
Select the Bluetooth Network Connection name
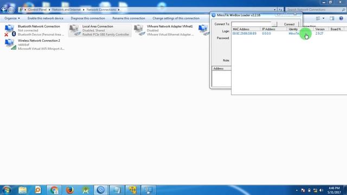pos(39,27)
